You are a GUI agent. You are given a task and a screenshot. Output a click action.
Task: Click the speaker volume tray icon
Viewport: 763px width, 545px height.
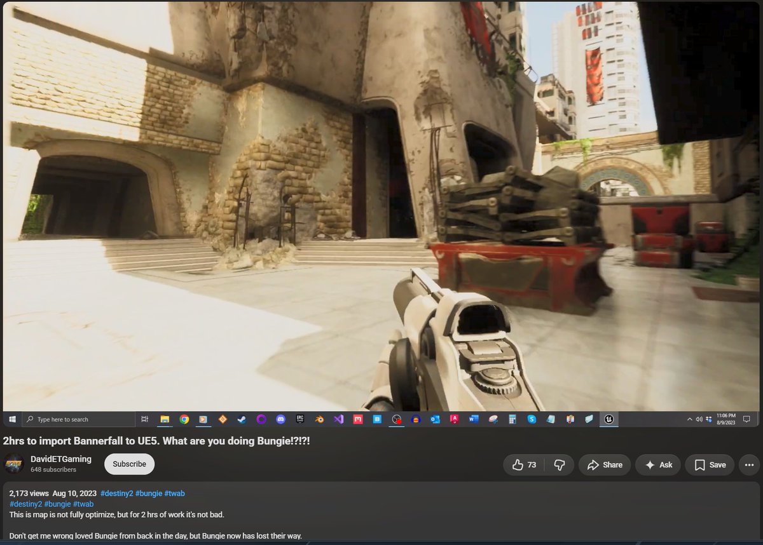(x=699, y=419)
